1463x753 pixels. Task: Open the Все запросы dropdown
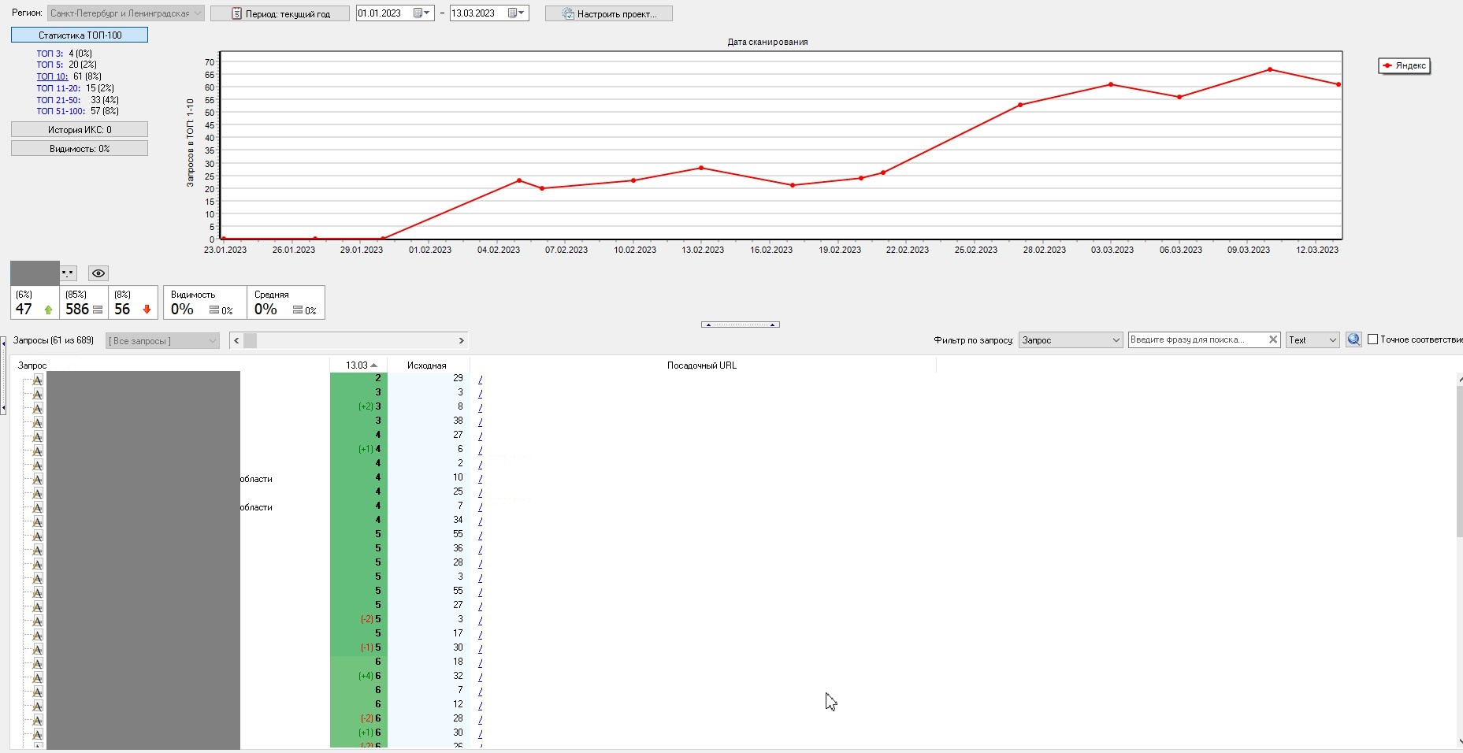click(x=162, y=340)
